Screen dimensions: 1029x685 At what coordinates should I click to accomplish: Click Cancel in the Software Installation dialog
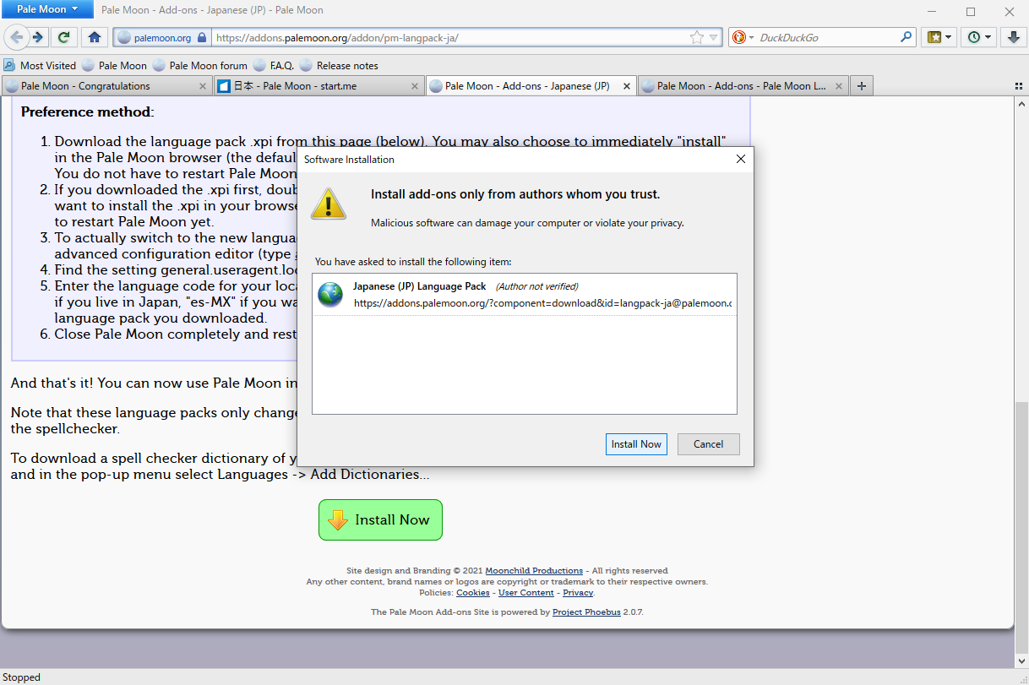tap(708, 444)
